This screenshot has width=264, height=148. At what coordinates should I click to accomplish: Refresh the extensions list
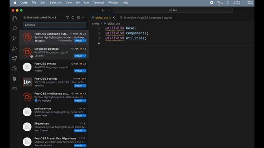[x=73, y=18]
